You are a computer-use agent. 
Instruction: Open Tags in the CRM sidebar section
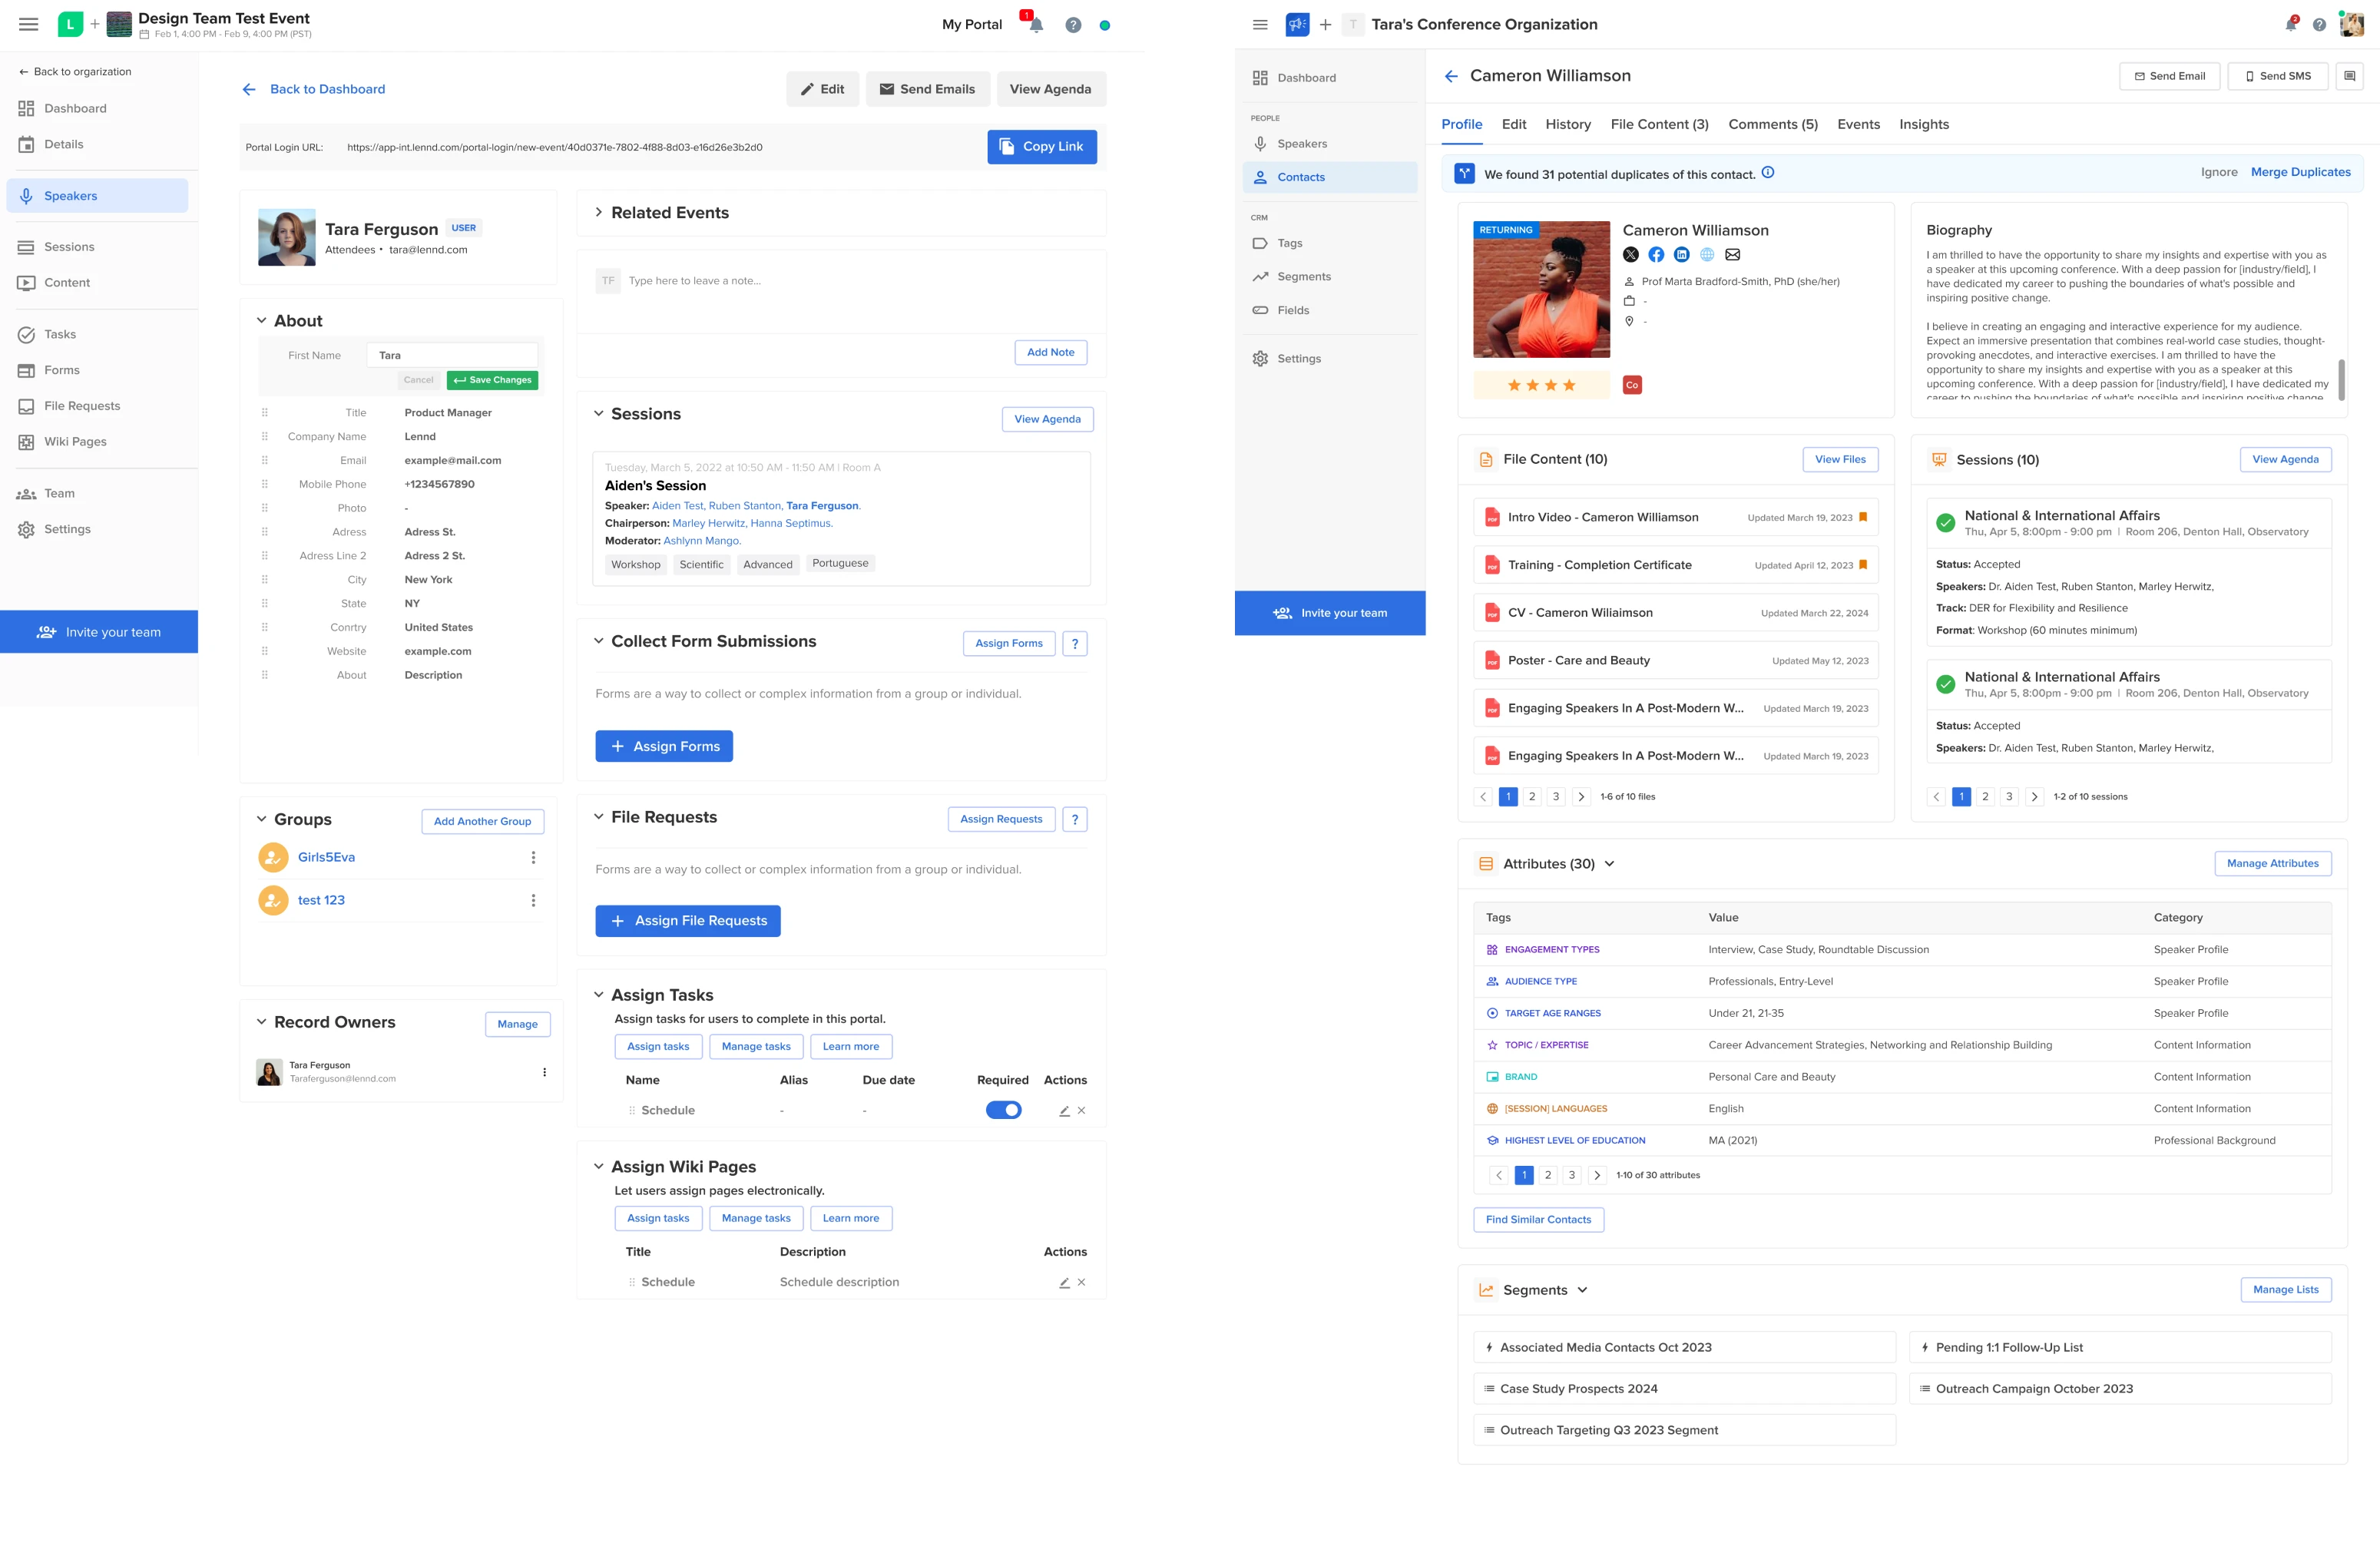1290,242
